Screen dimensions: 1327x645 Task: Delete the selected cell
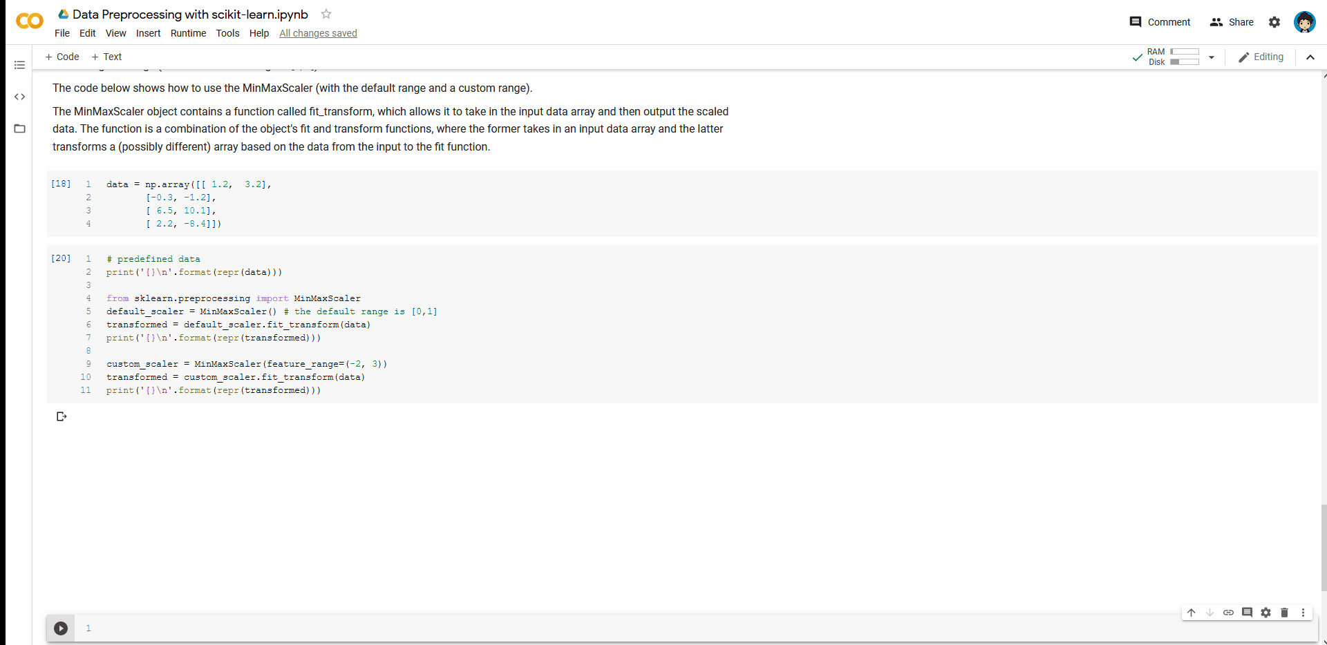pos(1284,613)
